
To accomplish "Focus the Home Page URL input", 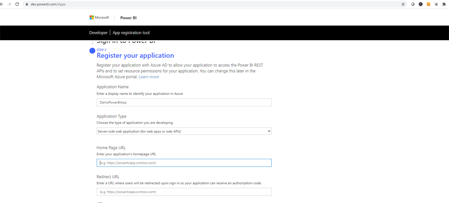I will click(x=184, y=163).
